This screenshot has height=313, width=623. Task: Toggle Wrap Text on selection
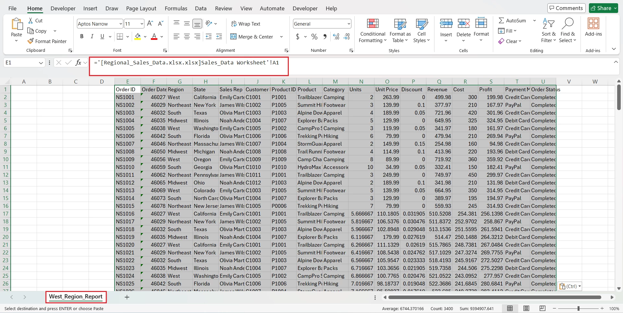246,24
